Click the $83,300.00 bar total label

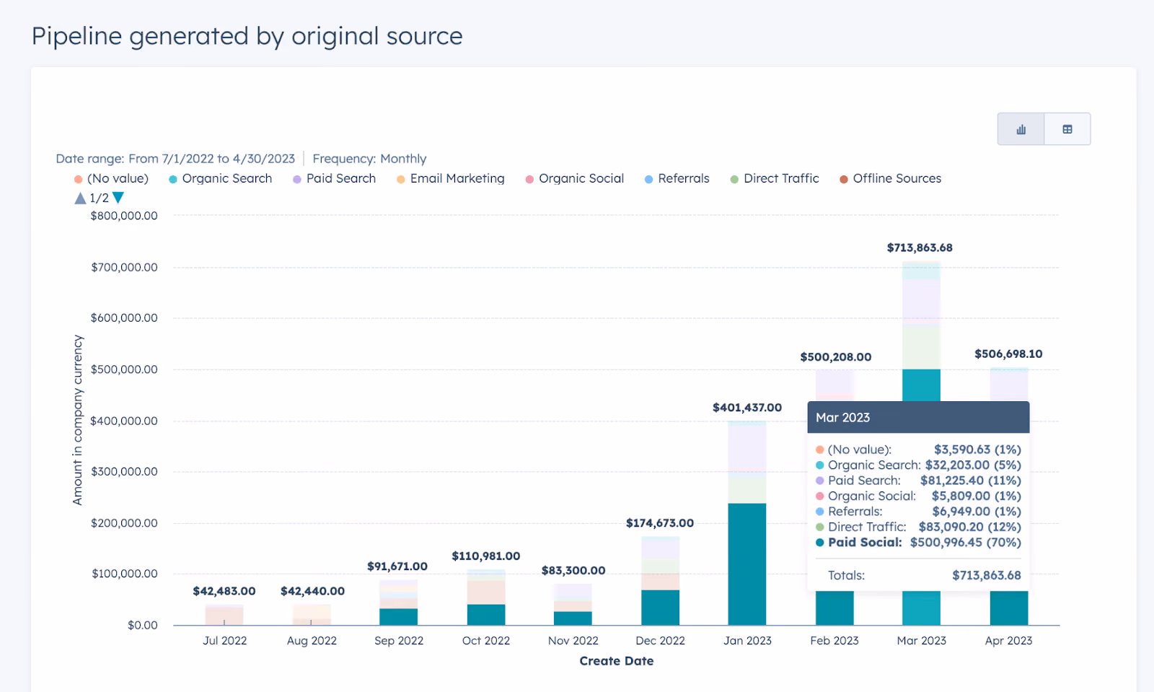pos(573,571)
